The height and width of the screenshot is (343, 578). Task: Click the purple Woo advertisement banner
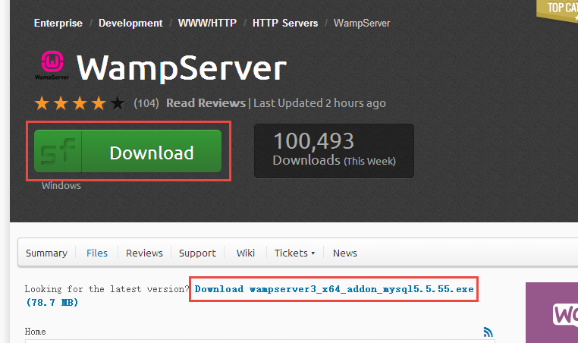551,313
